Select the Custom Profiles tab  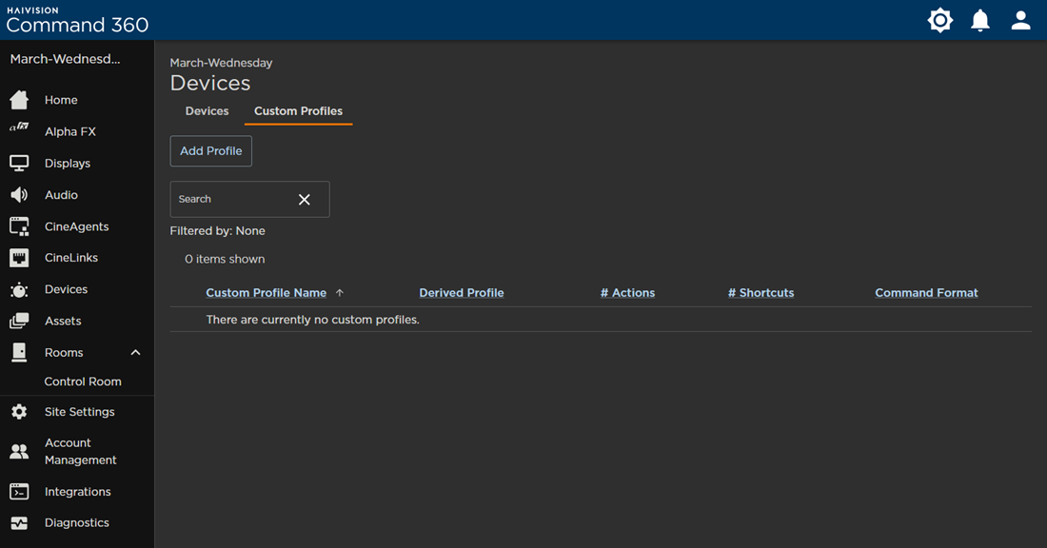[299, 111]
